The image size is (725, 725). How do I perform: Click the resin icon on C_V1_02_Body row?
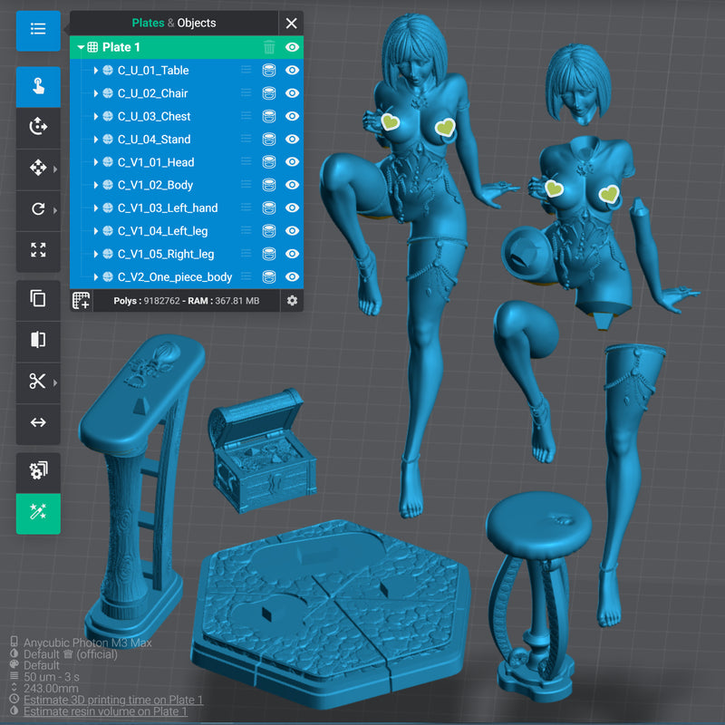[269, 185]
